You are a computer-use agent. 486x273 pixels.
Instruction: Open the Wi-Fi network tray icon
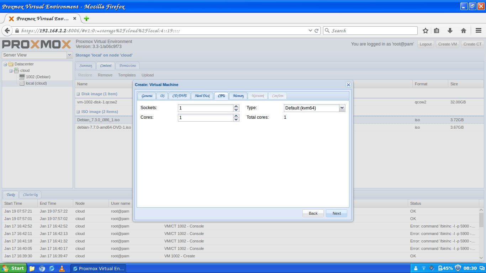pos(424,268)
